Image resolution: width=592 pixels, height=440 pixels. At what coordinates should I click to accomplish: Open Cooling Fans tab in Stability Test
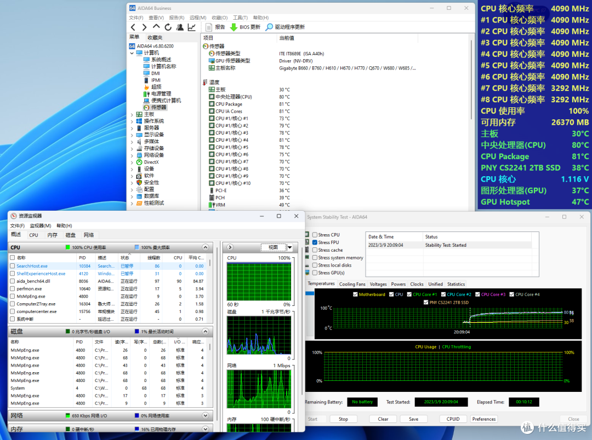352,284
